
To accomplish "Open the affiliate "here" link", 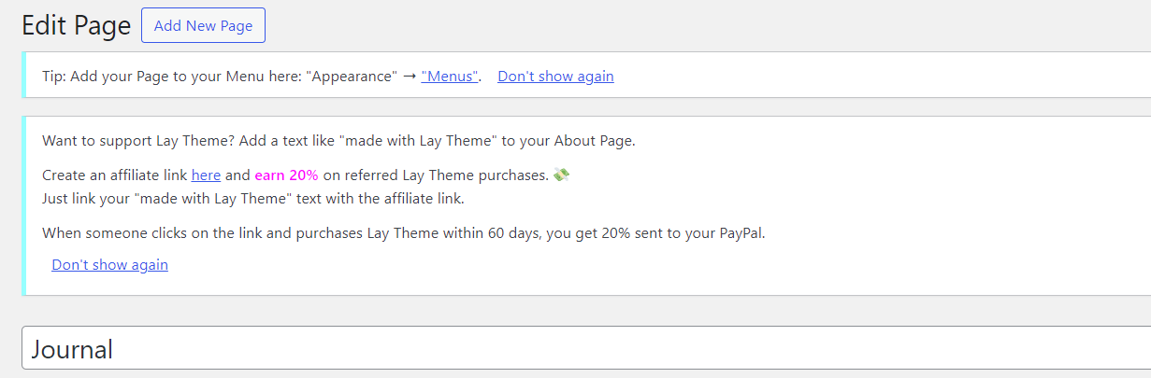I will 206,175.
